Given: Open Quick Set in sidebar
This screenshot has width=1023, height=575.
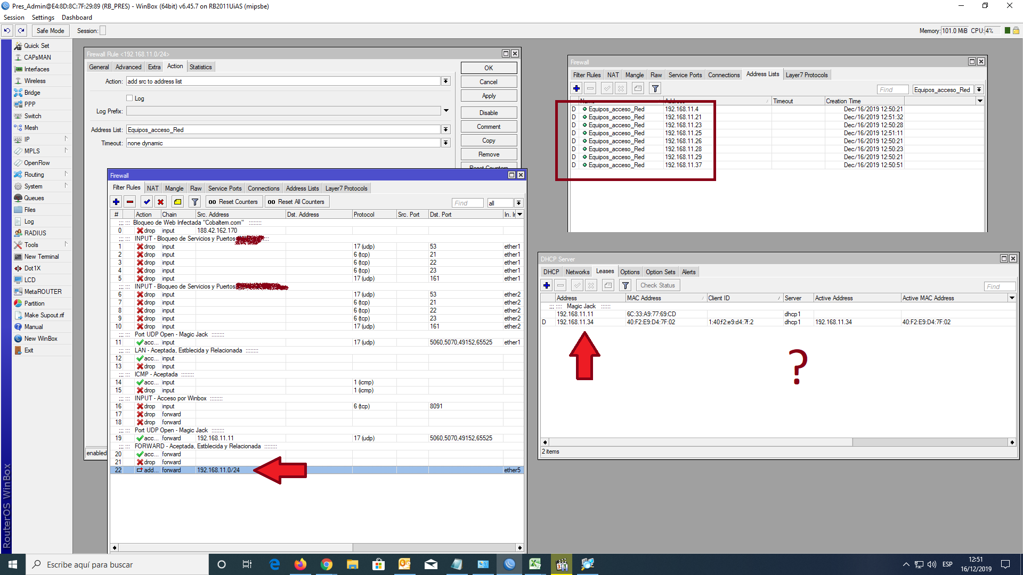Looking at the screenshot, I should [36, 46].
